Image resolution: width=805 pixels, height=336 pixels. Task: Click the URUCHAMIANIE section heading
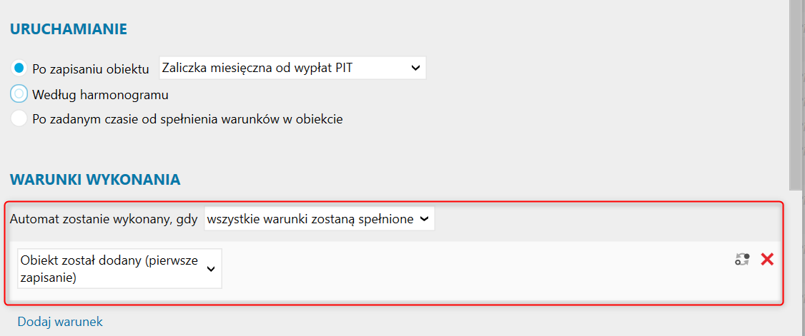(69, 29)
